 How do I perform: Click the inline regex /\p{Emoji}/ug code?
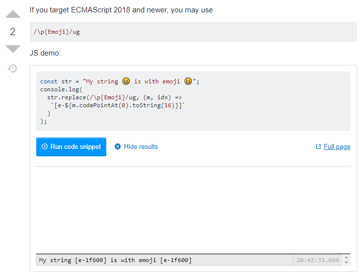(57, 32)
